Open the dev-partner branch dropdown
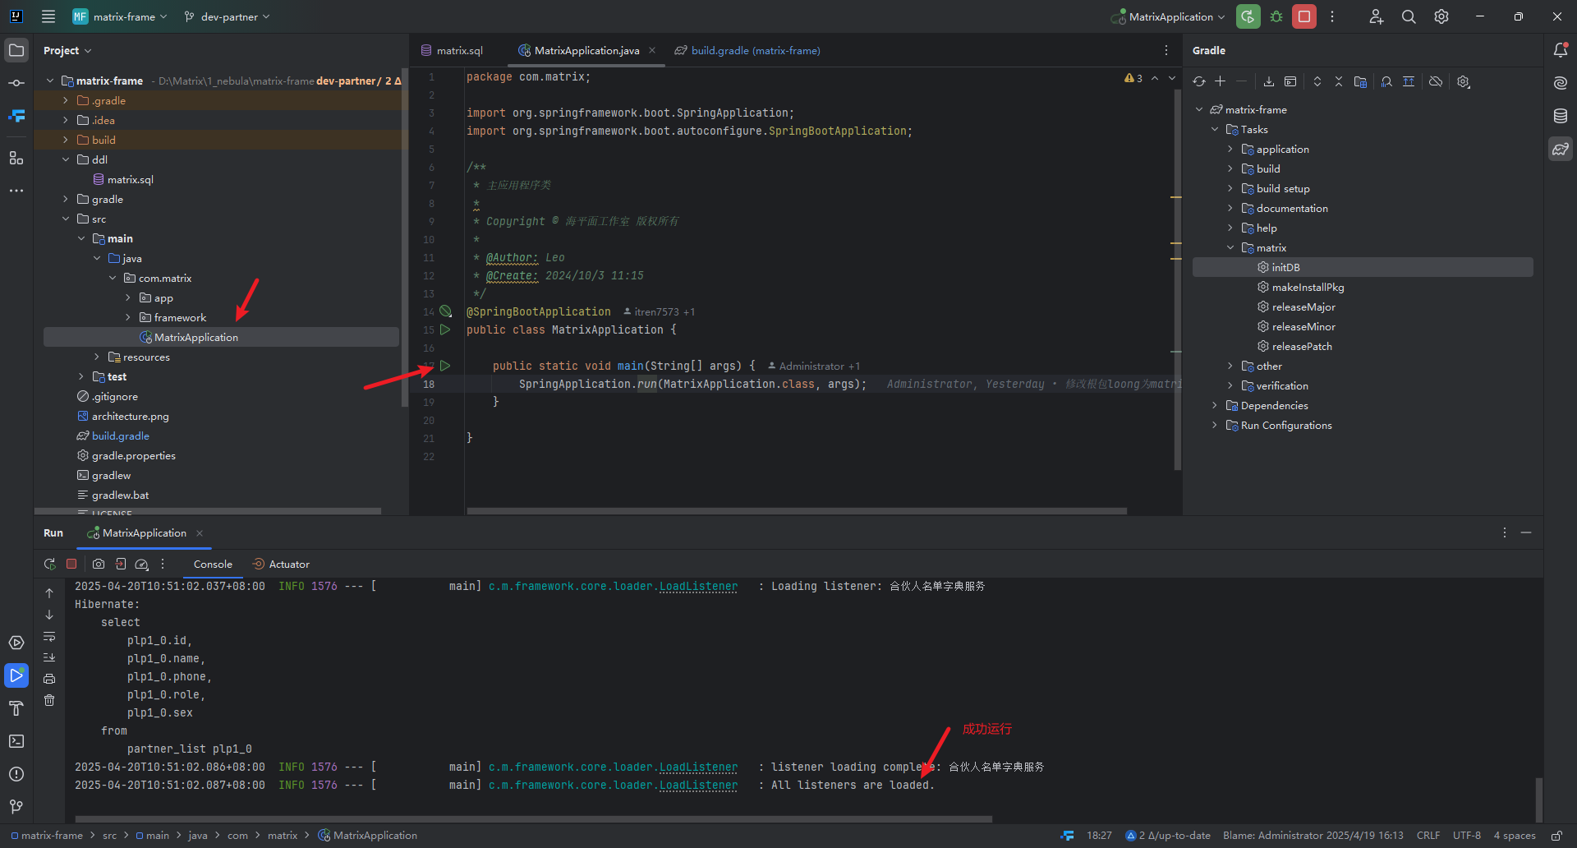The height and width of the screenshot is (848, 1577). pos(228,16)
